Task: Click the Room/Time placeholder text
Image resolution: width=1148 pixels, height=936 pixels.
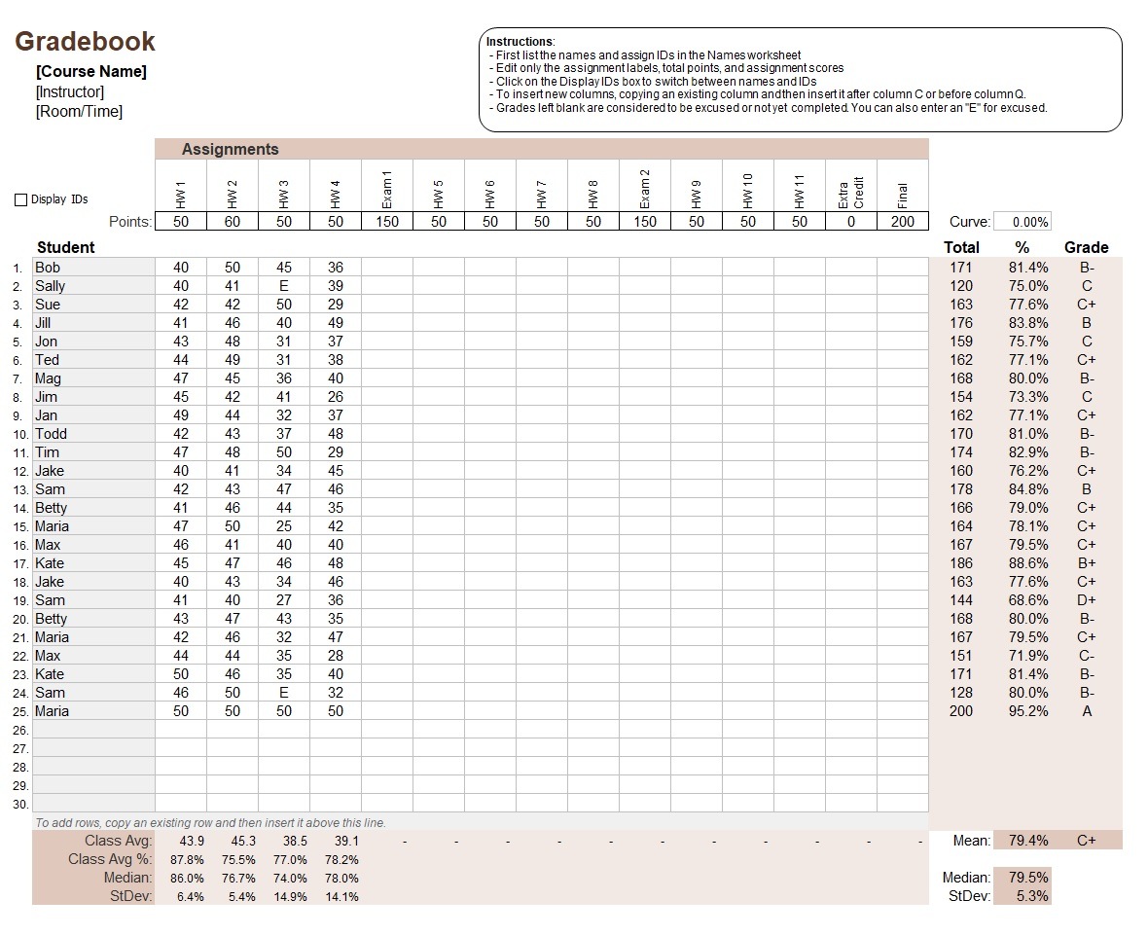Action: click(x=80, y=112)
